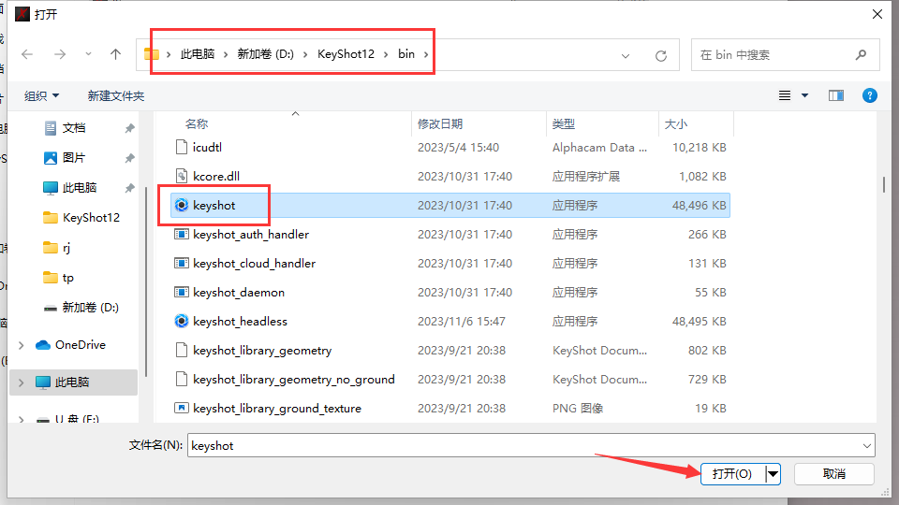Click the 取消 button

(834, 474)
